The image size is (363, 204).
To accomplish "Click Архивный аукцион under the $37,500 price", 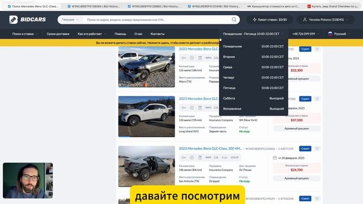I will (x=297, y=129).
